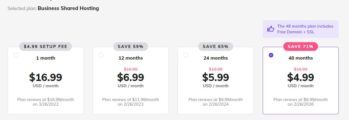Click the $4.99 price on 48 months card
This screenshot has width=349, height=120.
[300, 77]
